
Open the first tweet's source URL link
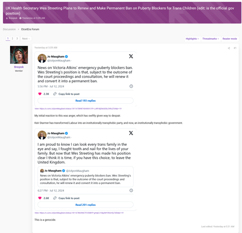click(78, 109)
